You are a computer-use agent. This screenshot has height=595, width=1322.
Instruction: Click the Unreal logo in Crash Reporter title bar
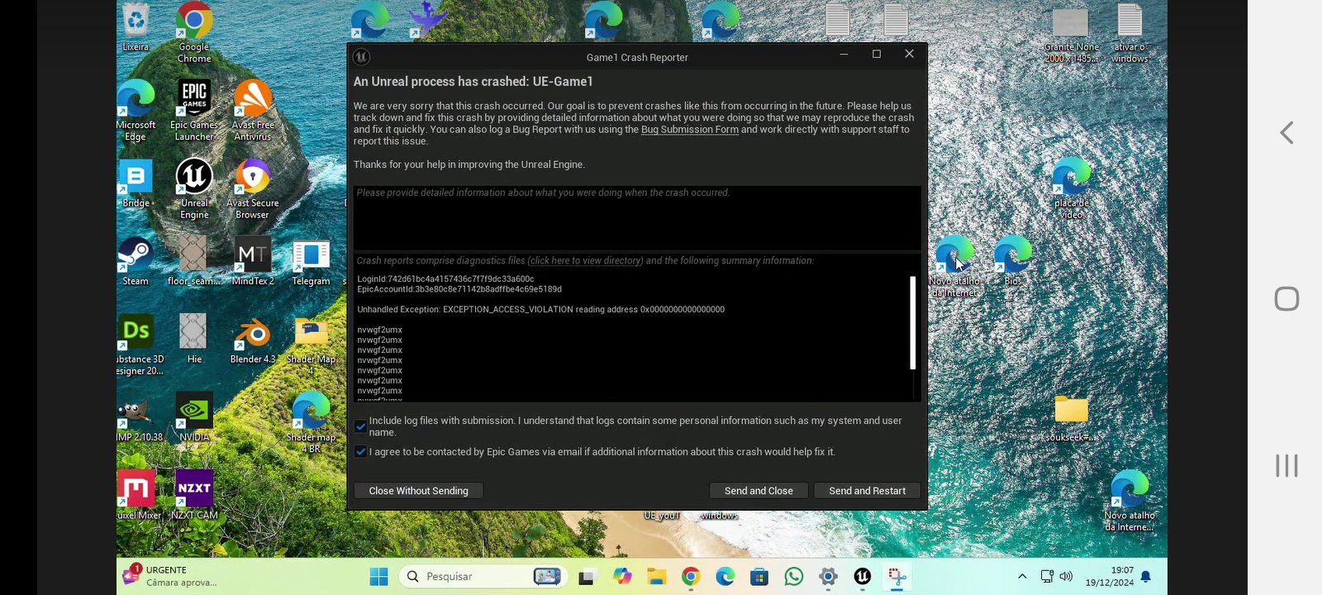click(x=361, y=57)
